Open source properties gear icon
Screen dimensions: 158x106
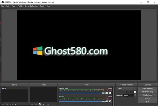pyautogui.click(x=39, y=104)
